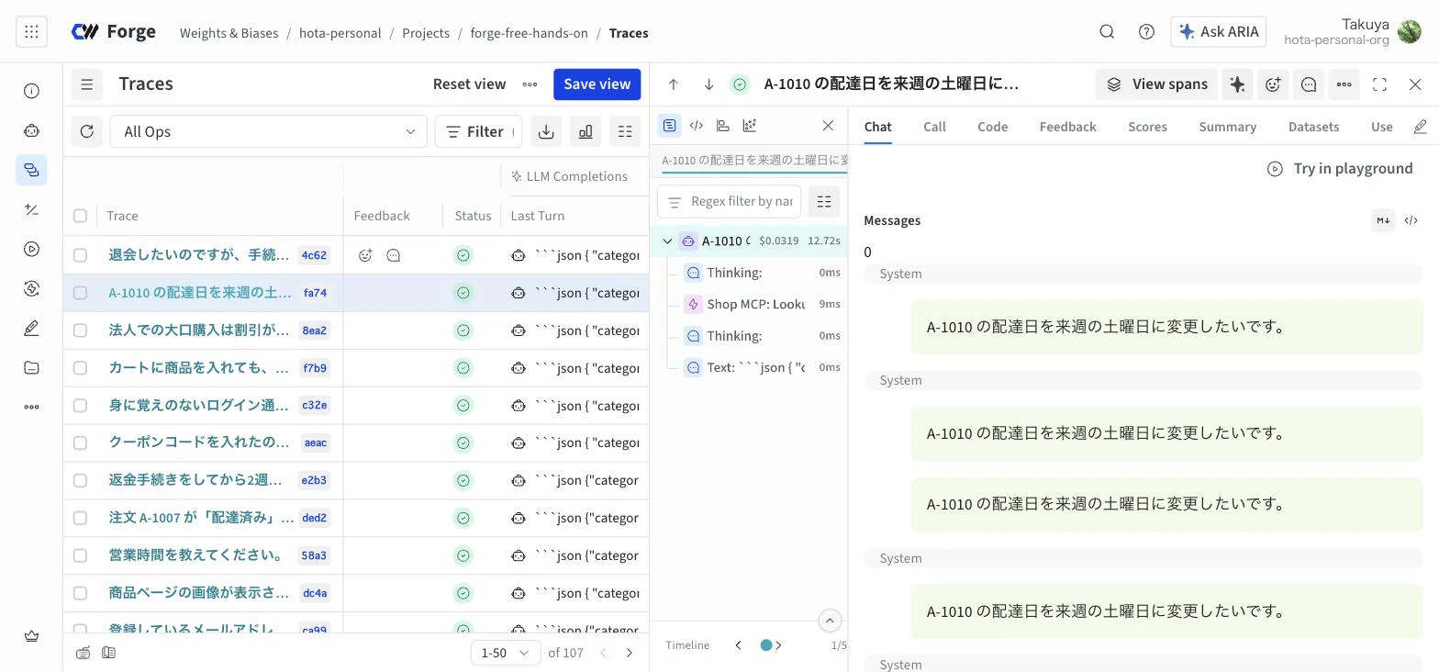Image resolution: width=1439 pixels, height=672 pixels.
Task: Click the Regex filter input field
Action: [730, 201]
